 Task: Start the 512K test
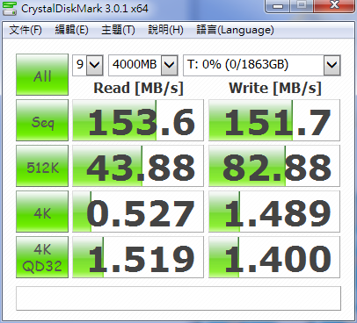pyautogui.click(x=42, y=166)
